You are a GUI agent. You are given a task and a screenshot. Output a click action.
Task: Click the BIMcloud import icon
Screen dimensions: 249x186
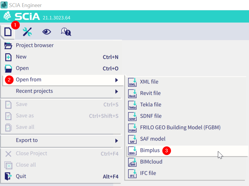[x=133, y=162]
